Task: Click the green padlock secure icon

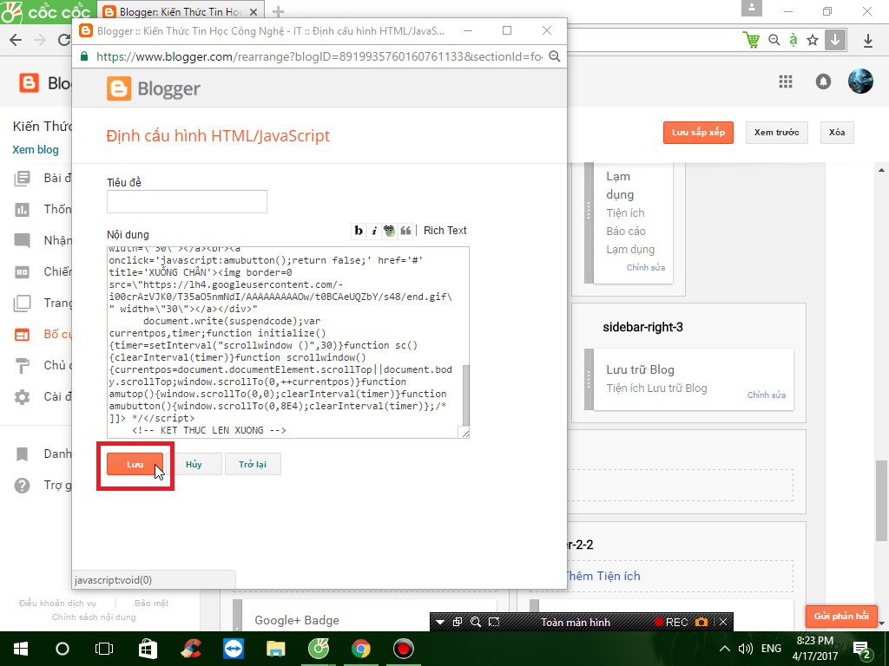Action: point(84,56)
